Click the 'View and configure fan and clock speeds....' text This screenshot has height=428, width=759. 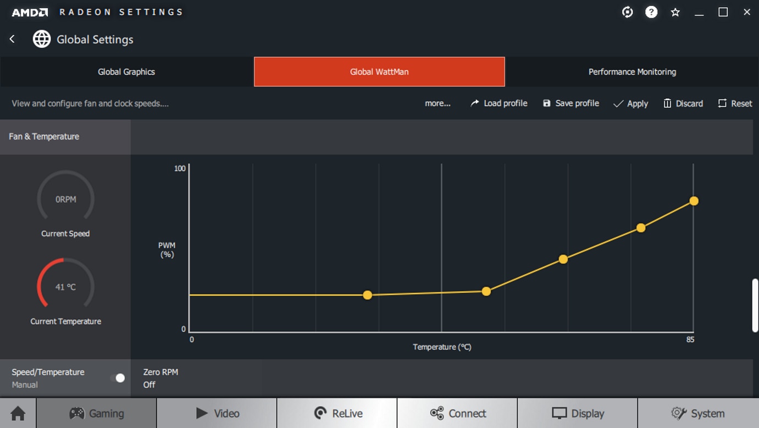coord(90,103)
